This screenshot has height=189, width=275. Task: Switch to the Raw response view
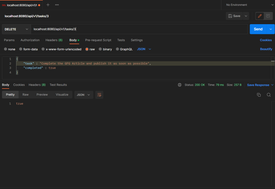point(25,95)
